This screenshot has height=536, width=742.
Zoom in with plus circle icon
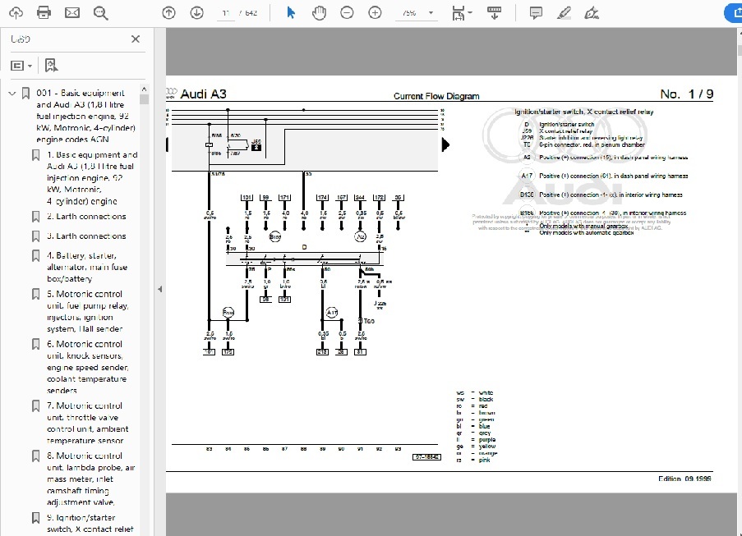tap(375, 13)
